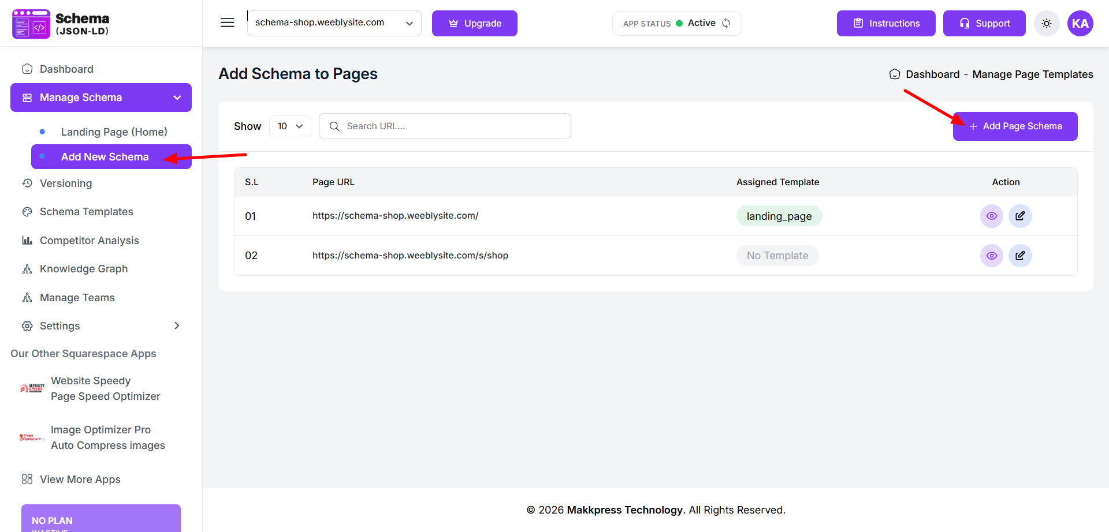
Task: View schema for the homepage URL row
Action: click(991, 216)
